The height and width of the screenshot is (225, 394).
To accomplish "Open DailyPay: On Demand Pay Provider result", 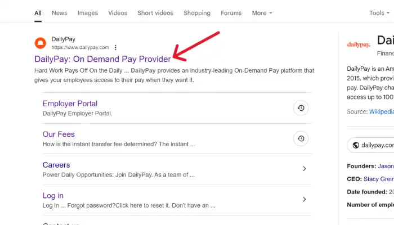I will tap(102, 59).
